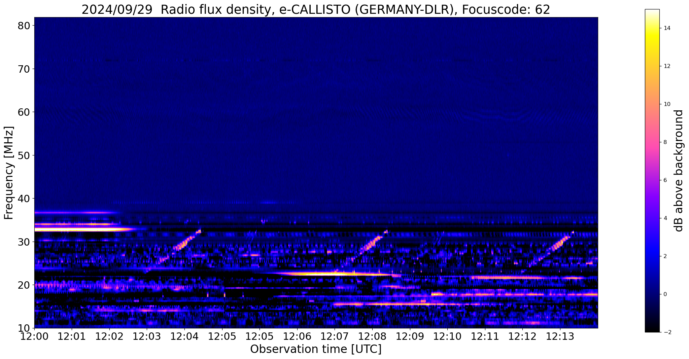Image resolution: width=689 pixels, height=359 pixels.
Task: Click the 12:10 time tick label
Action: click(447, 336)
